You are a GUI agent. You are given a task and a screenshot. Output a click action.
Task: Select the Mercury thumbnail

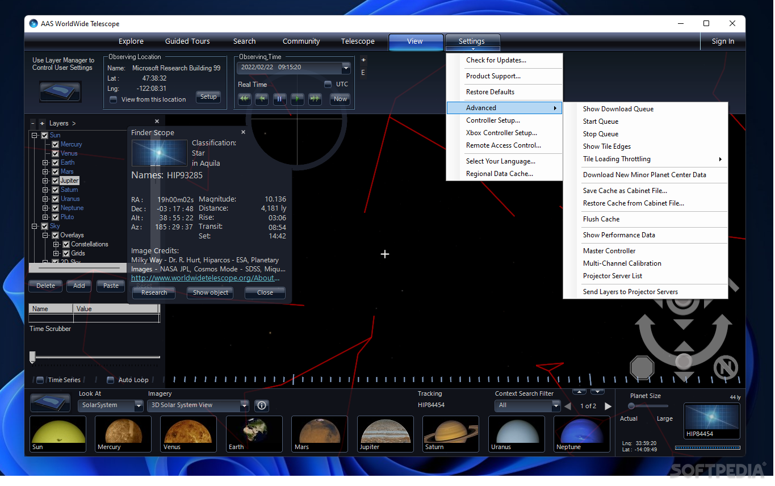pyautogui.click(x=123, y=434)
